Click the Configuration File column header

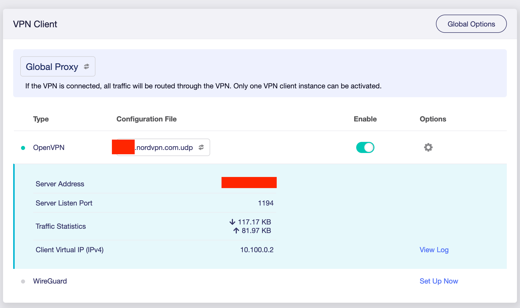point(146,119)
